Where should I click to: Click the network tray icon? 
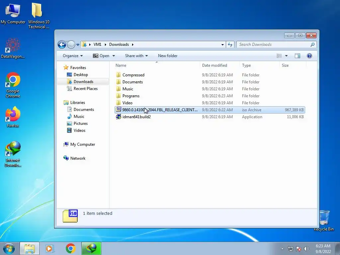[290, 249]
